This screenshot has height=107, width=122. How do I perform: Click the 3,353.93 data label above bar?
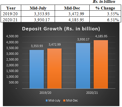tap(37, 46)
